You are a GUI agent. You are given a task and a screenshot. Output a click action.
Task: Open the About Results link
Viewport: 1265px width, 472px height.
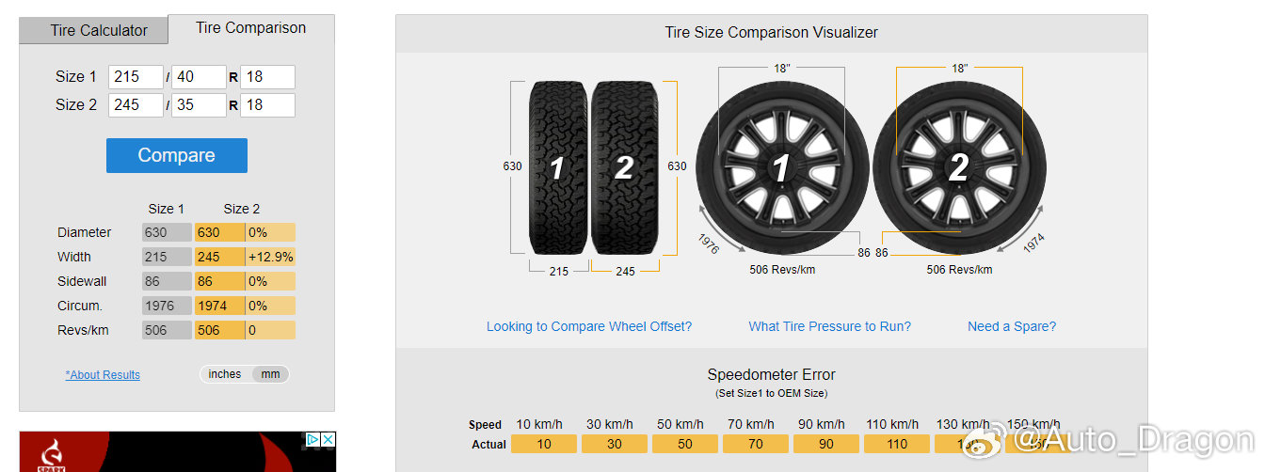[103, 375]
